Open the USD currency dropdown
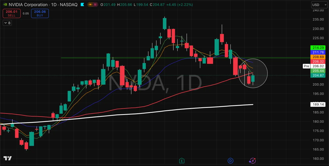The width and height of the screenshot is (329, 166). coord(319,5)
